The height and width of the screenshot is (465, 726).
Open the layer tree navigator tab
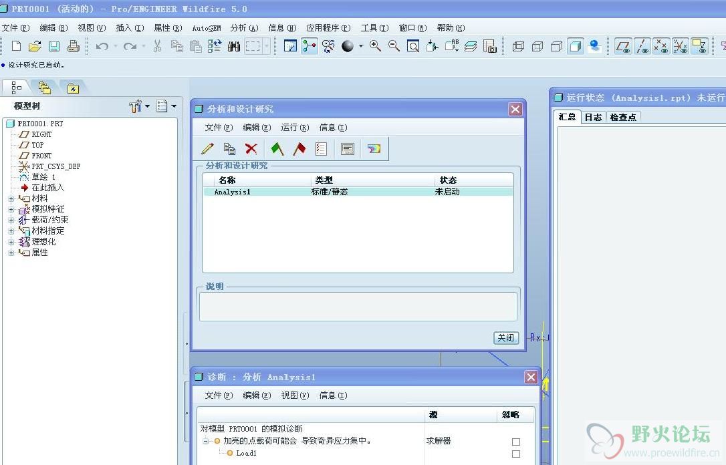44,88
